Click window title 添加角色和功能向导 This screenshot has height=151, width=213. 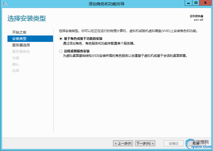(107, 4)
